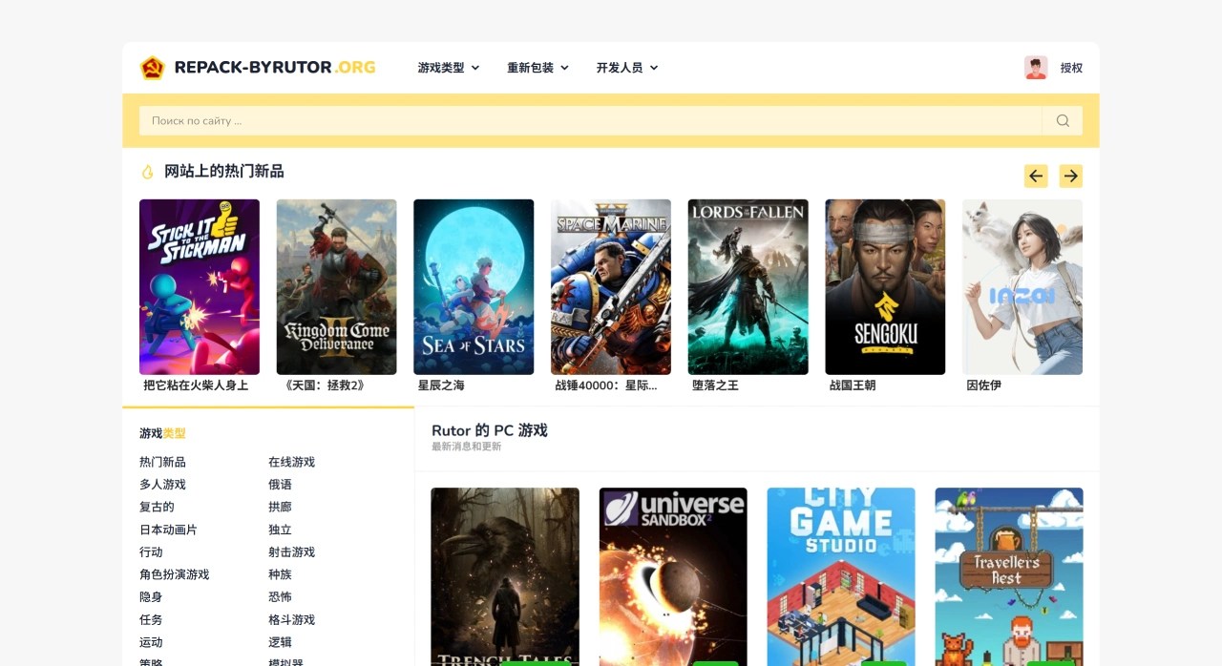Viewport: 1222px width, 666px height.
Task: Expand the 开发人员 dropdown menu
Action: pos(627,68)
